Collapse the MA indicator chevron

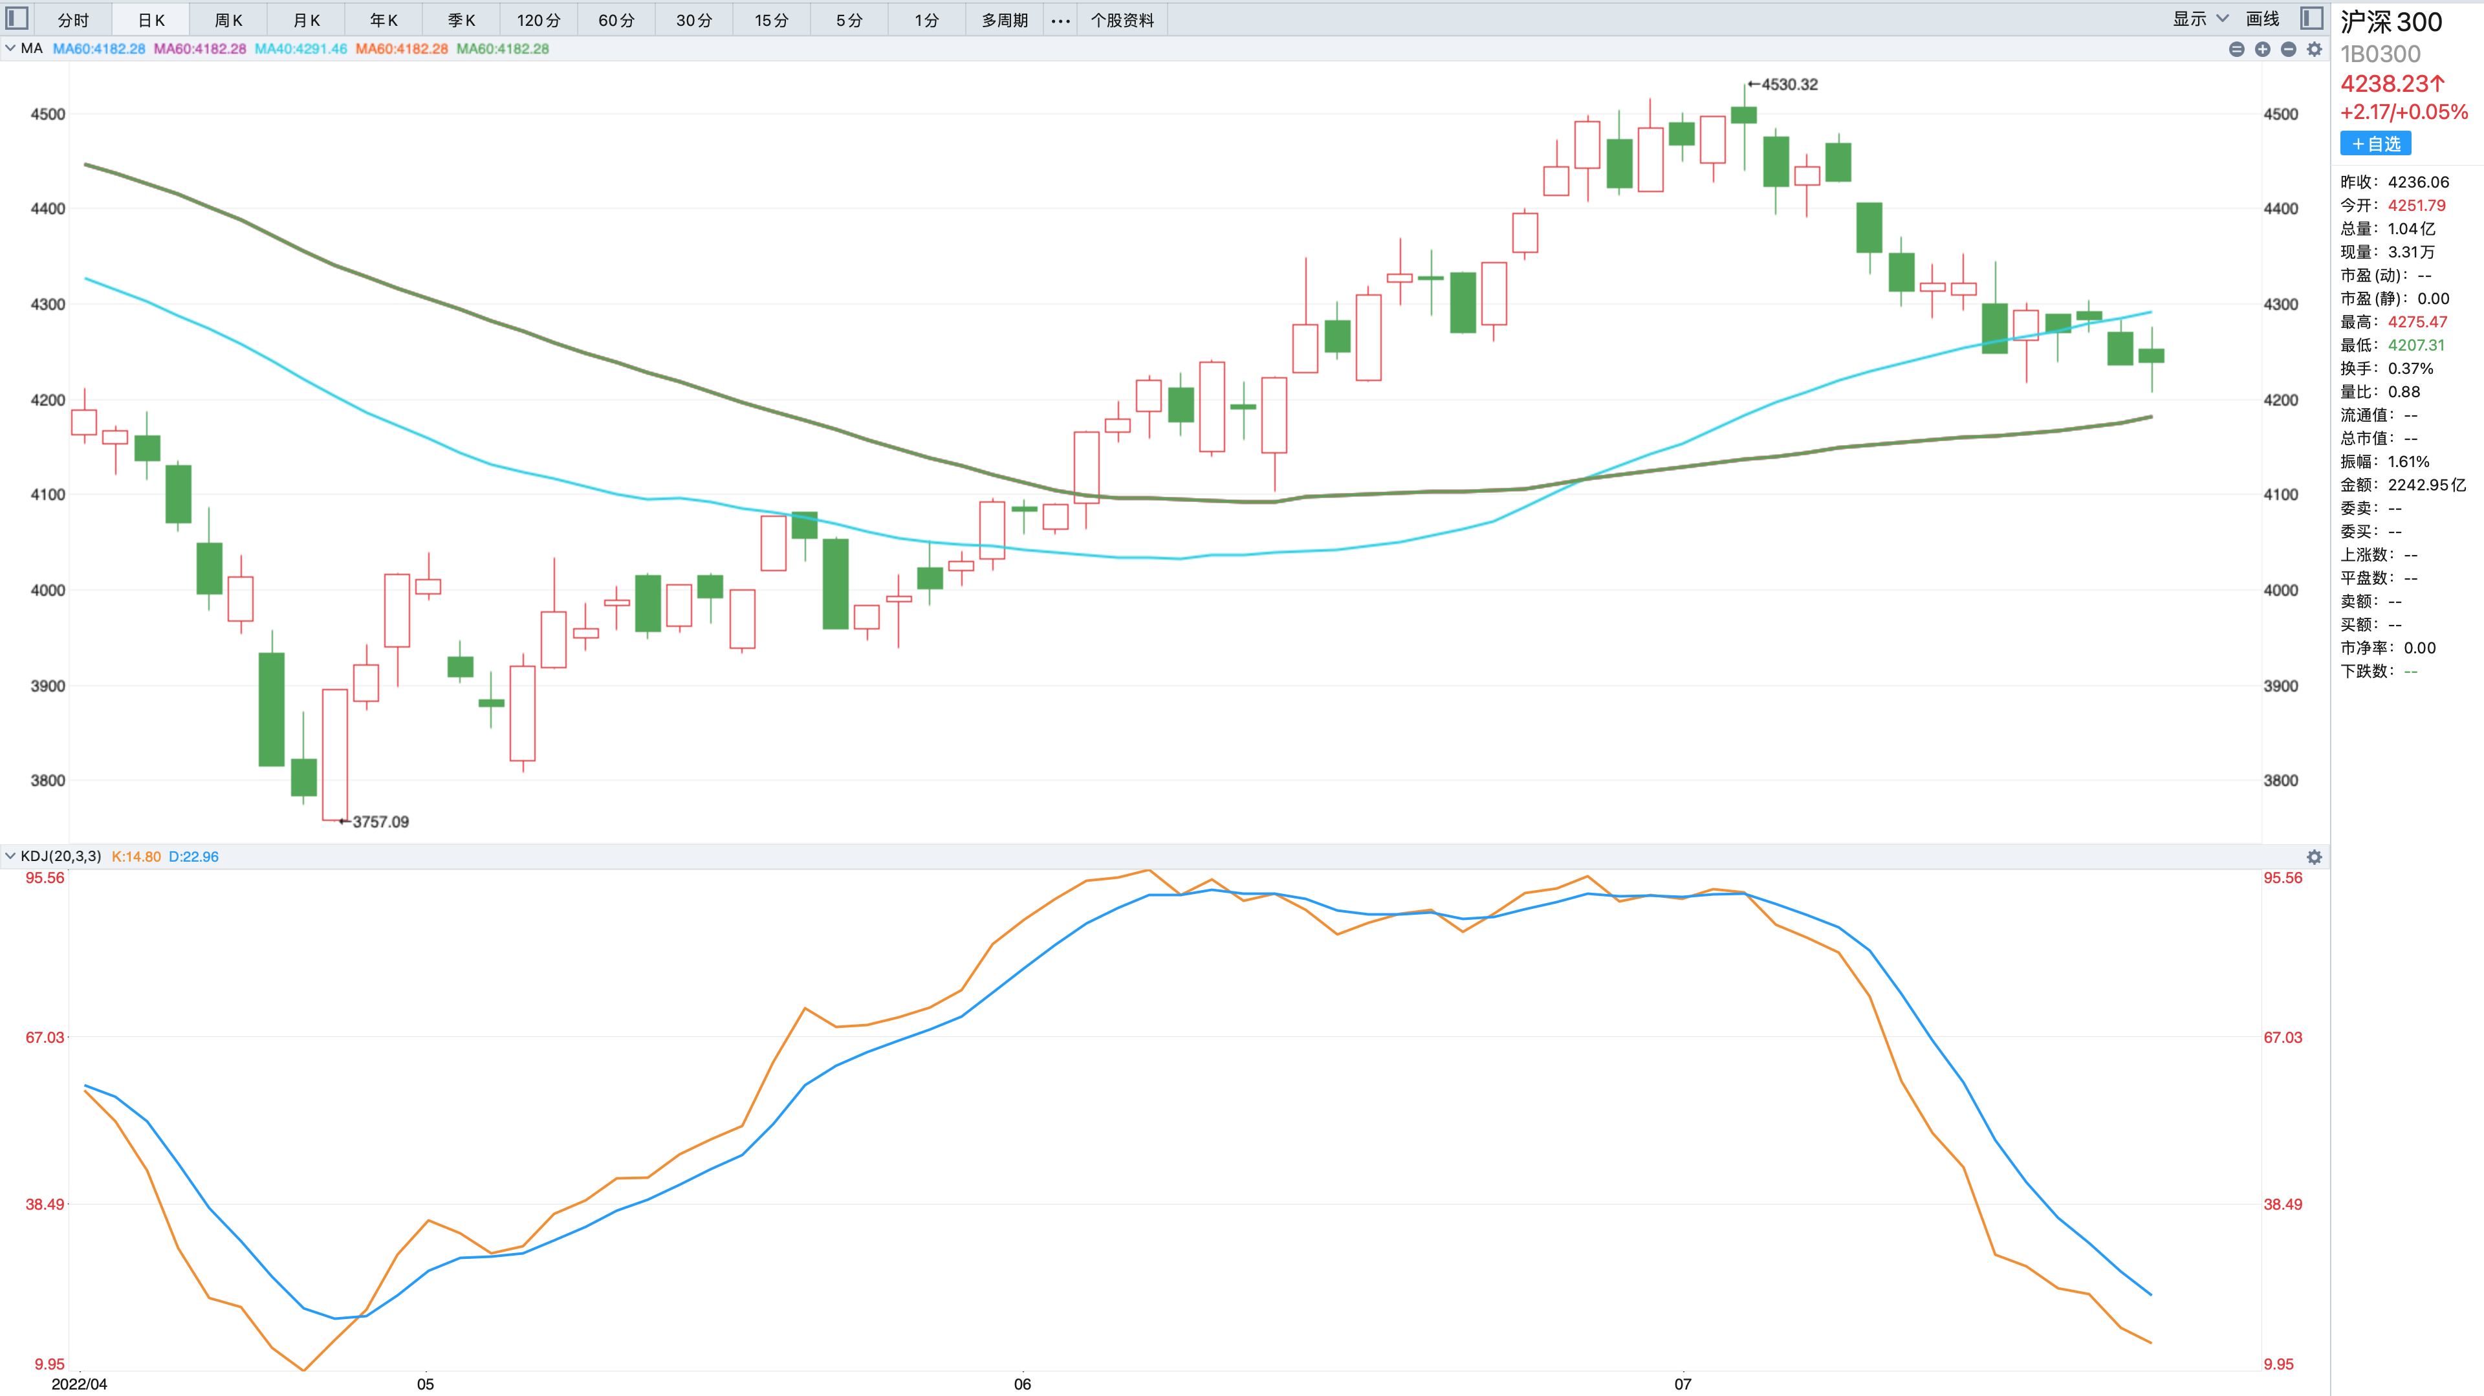pos(10,49)
